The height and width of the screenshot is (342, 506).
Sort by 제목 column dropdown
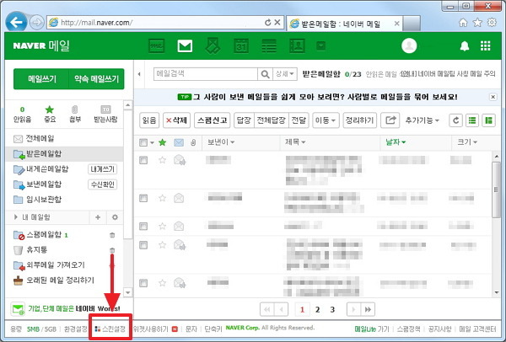pyautogui.click(x=295, y=142)
